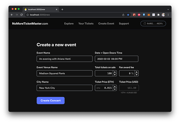Click the yellow minimize window button

16,9
